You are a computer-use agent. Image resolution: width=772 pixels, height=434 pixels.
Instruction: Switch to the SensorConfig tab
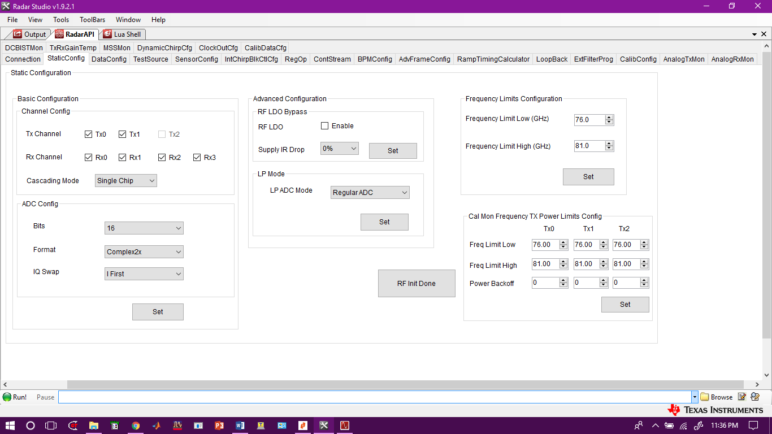197,59
